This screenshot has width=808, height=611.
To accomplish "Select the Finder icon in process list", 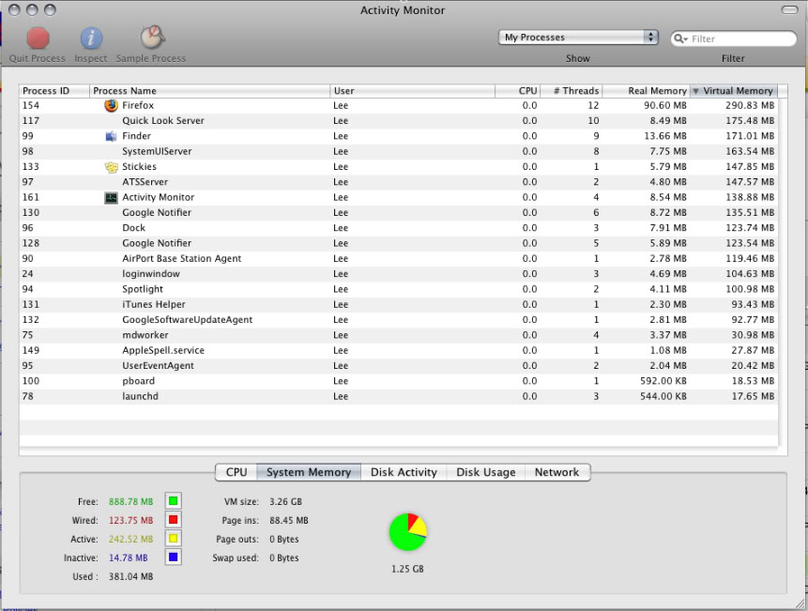I will coord(111,136).
